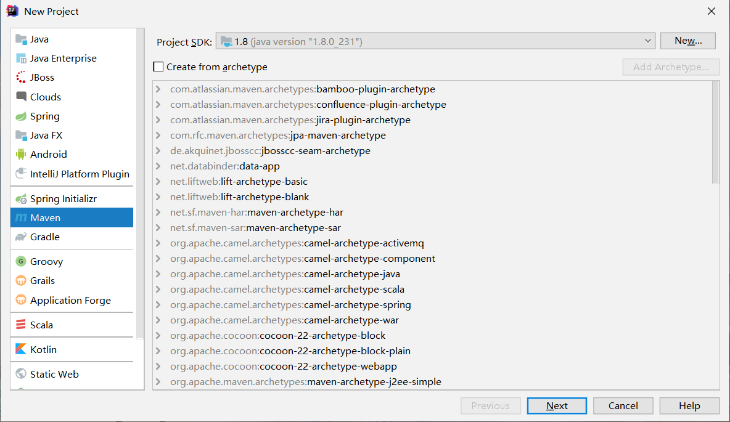The width and height of the screenshot is (730, 422).
Task: Click the Cancel button
Action: coord(623,406)
